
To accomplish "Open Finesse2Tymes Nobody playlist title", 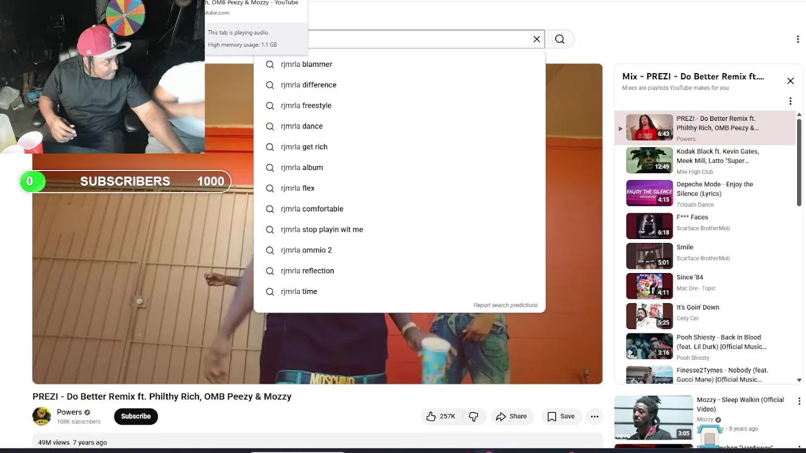I will coord(722,375).
